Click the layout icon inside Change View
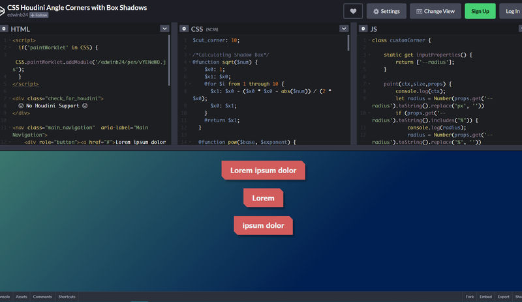The image size is (522, 302). click(419, 11)
